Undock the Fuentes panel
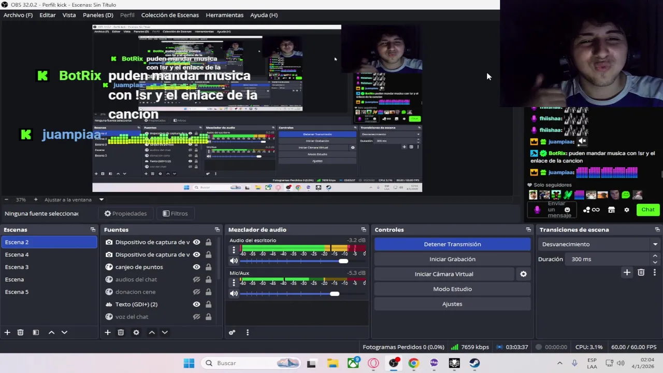Image resolution: width=663 pixels, height=373 pixels. click(x=217, y=229)
